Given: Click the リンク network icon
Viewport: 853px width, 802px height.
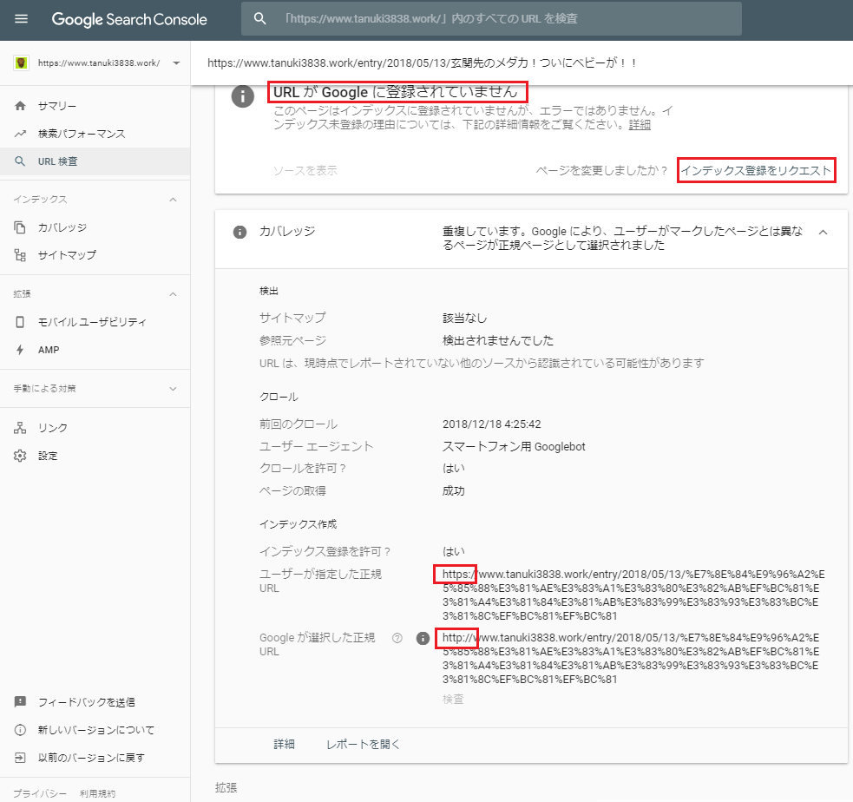Looking at the screenshot, I should point(20,428).
